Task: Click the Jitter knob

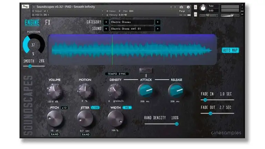Action: coord(85,119)
